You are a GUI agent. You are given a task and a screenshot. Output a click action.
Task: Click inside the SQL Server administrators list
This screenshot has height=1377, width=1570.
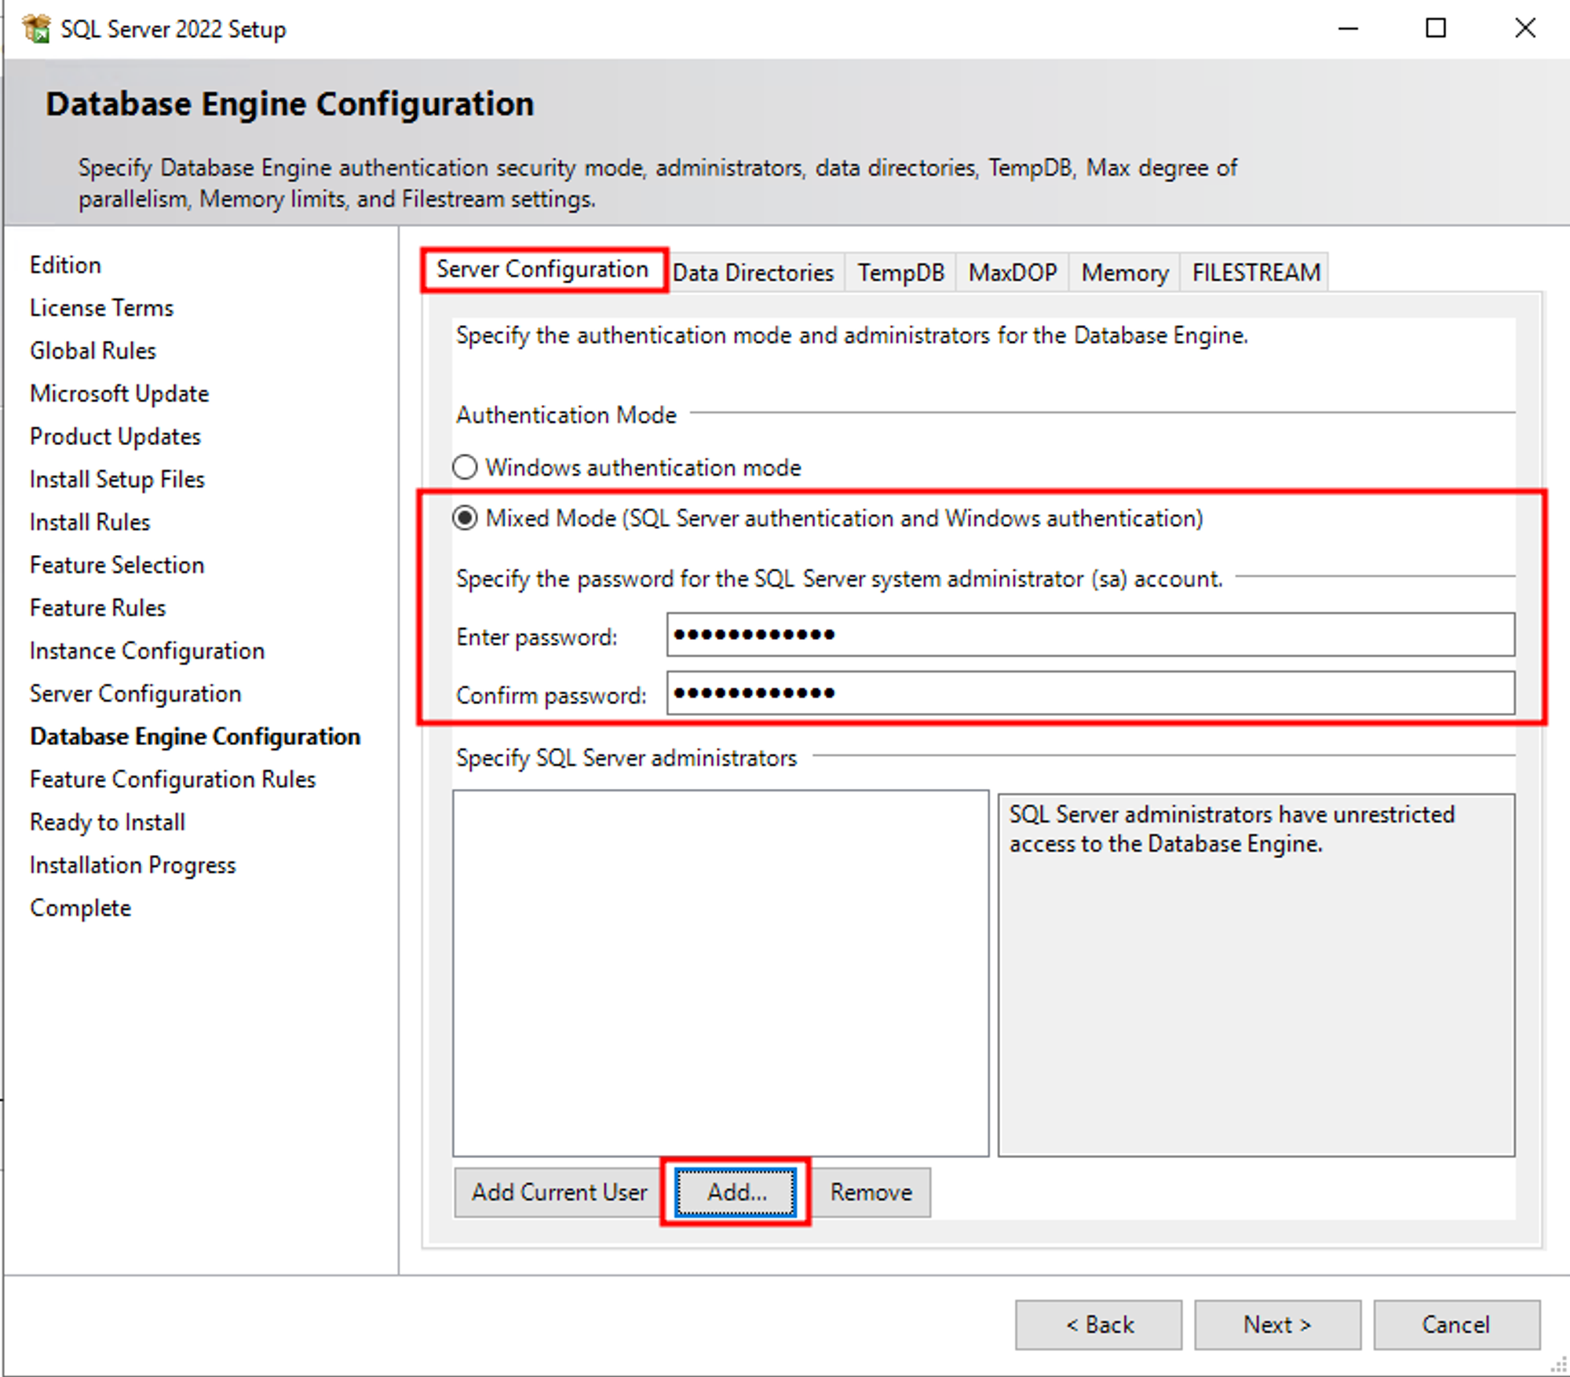pos(720,972)
